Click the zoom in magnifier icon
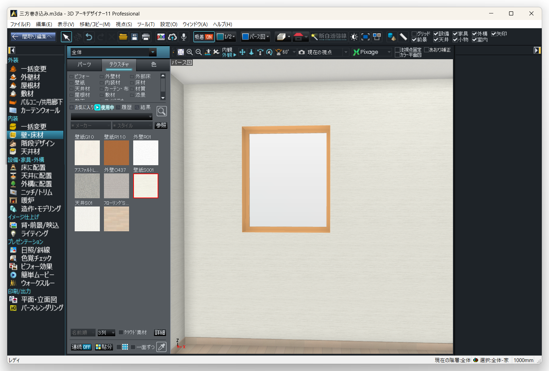Image resolution: width=549 pixels, height=371 pixels. coord(190,52)
